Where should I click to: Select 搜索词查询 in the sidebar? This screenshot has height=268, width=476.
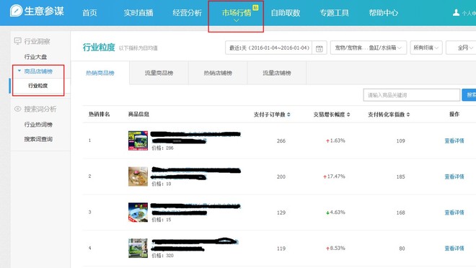[x=38, y=139]
